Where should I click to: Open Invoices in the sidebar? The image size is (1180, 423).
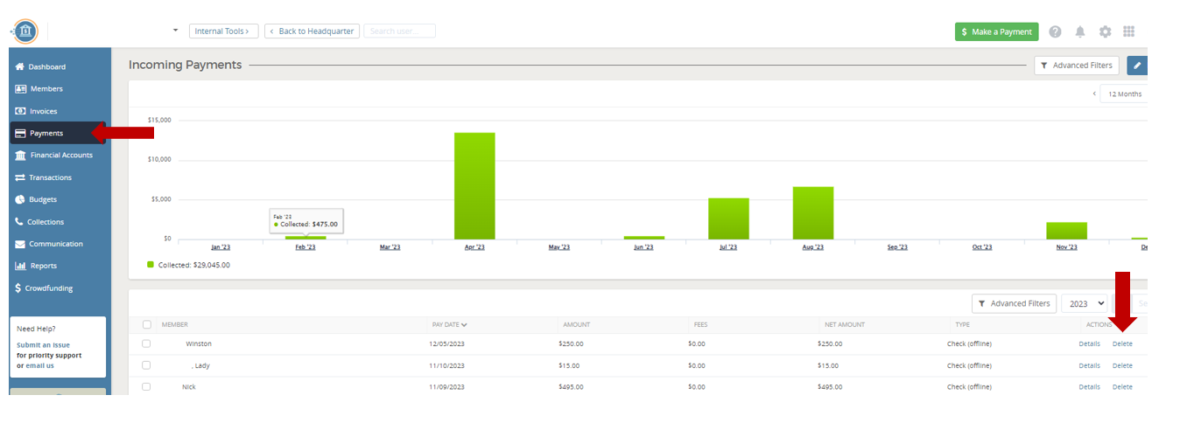pyautogui.click(x=43, y=111)
